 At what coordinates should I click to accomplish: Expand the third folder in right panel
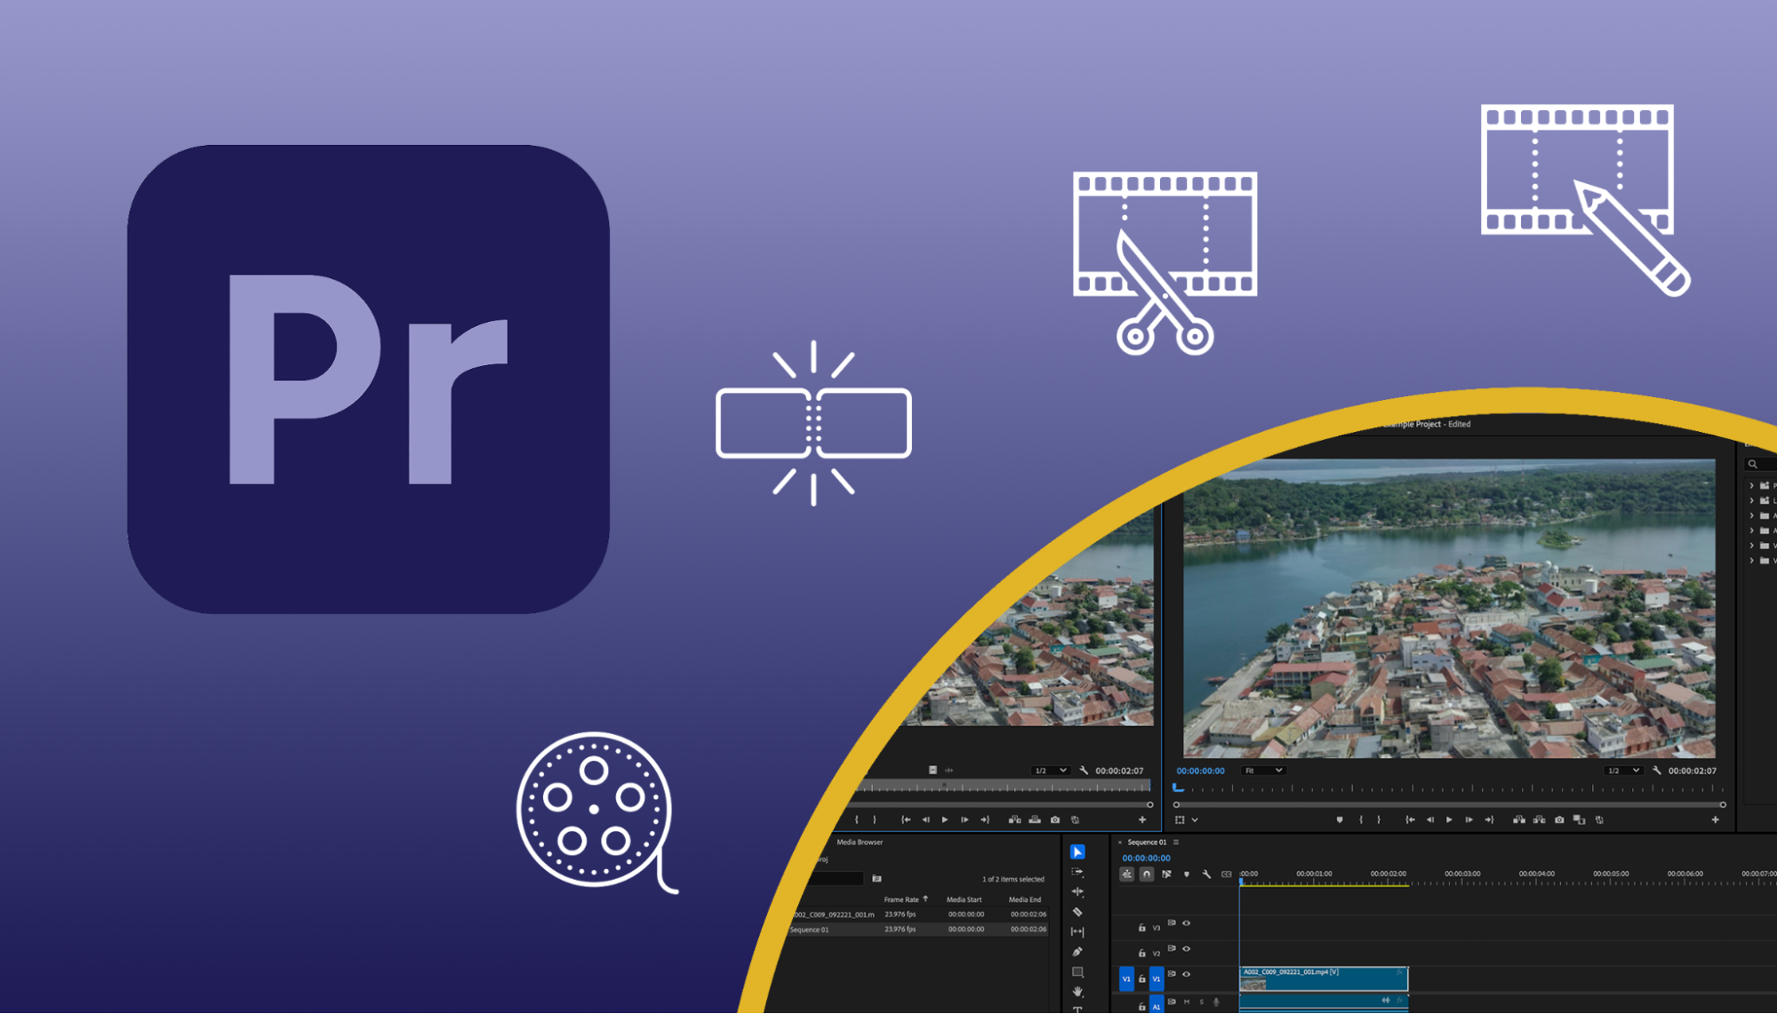click(x=1752, y=515)
